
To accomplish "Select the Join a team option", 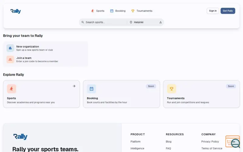I will (x=46, y=59).
